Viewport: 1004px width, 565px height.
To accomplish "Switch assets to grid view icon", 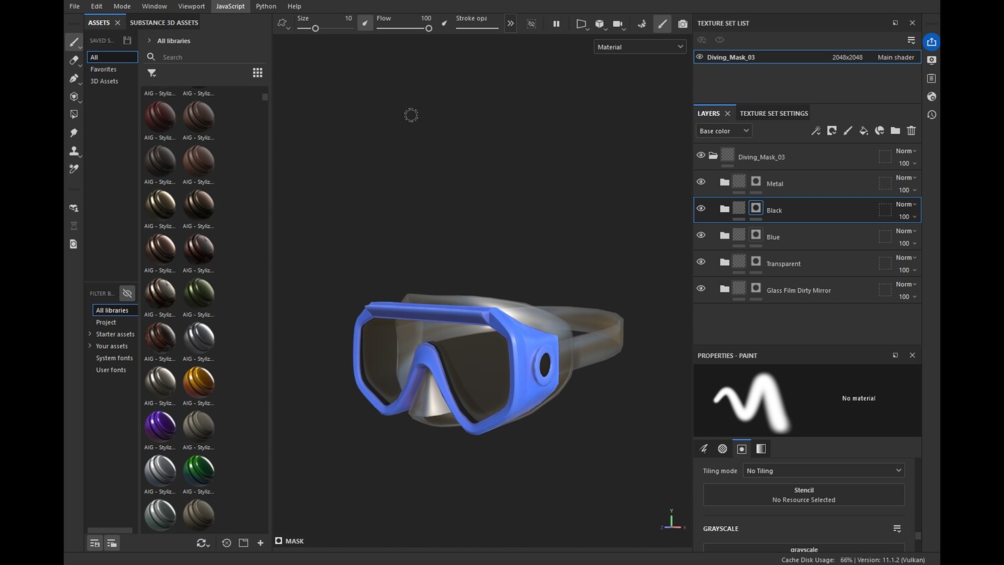I will pyautogui.click(x=258, y=73).
